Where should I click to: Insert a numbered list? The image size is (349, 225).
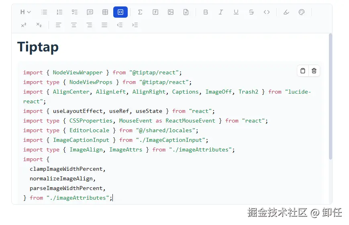(59, 12)
